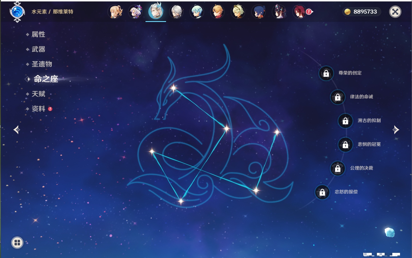Select the gray-haired character avatar

tap(176, 12)
